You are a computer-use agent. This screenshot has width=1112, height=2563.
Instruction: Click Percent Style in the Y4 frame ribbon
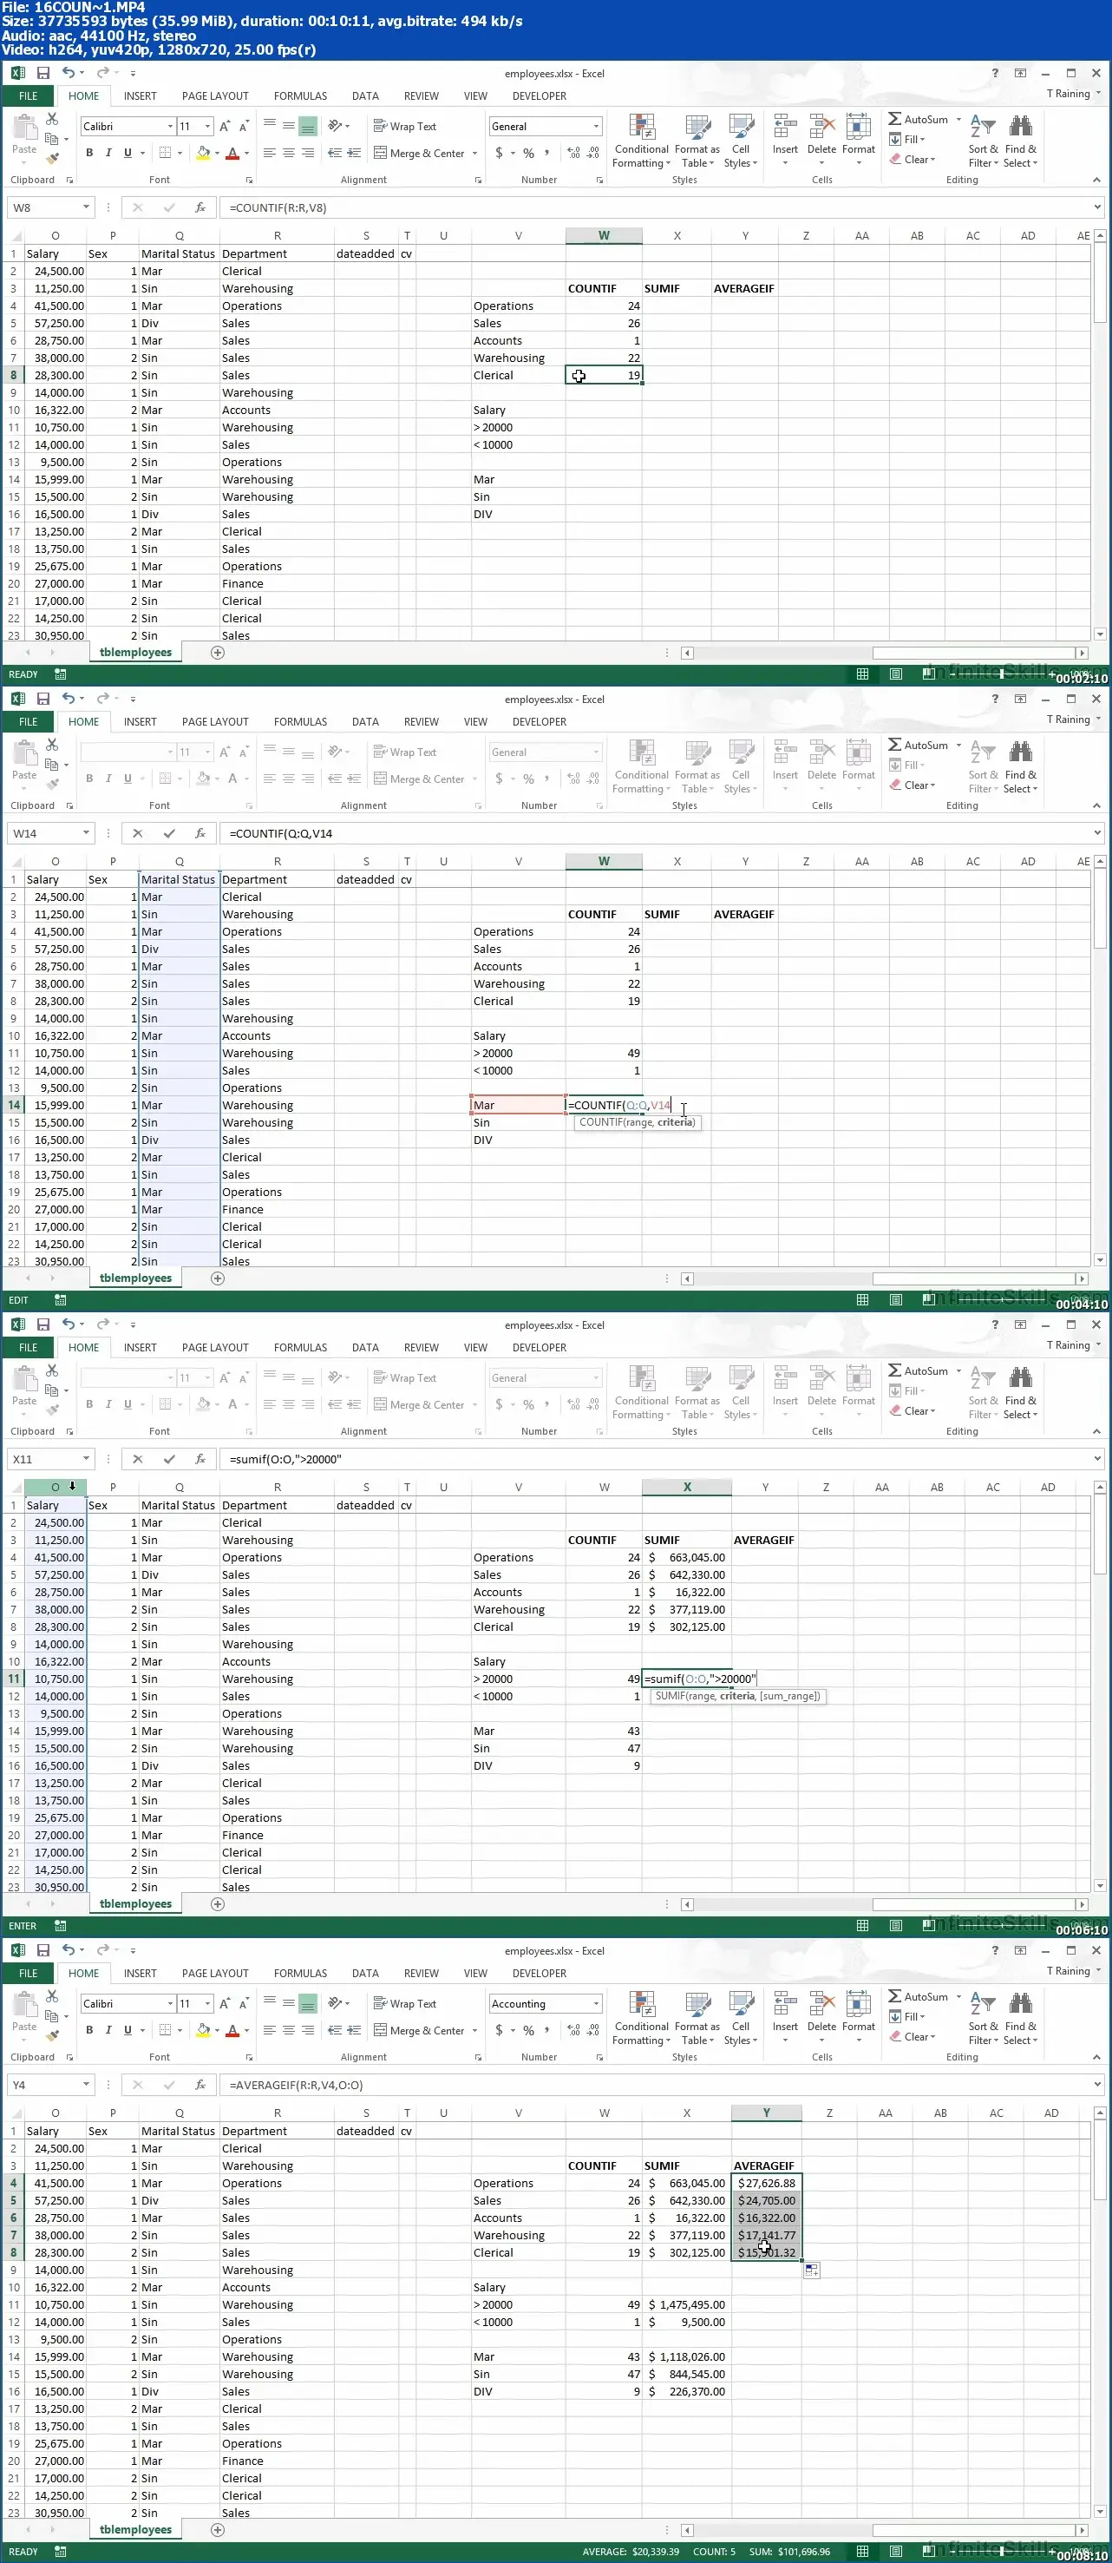pyautogui.click(x=528, y=2031)
